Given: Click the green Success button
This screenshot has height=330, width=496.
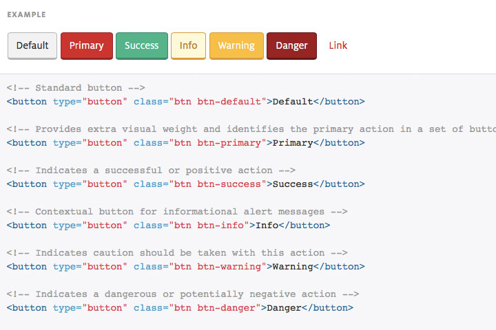Looking at the screenshot, I should pos(142,46).
